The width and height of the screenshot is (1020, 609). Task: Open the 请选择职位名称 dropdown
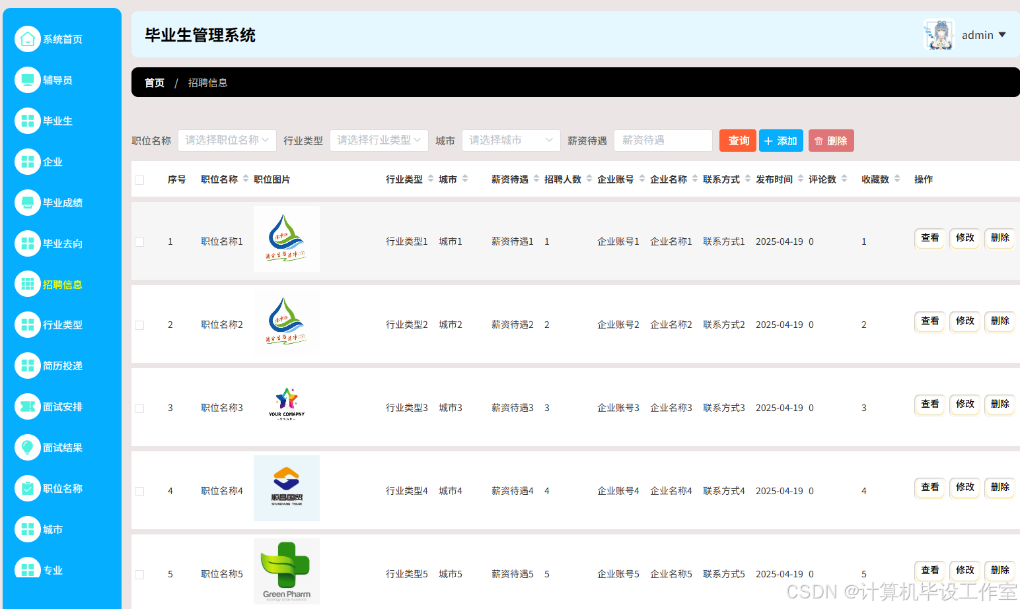227,141
